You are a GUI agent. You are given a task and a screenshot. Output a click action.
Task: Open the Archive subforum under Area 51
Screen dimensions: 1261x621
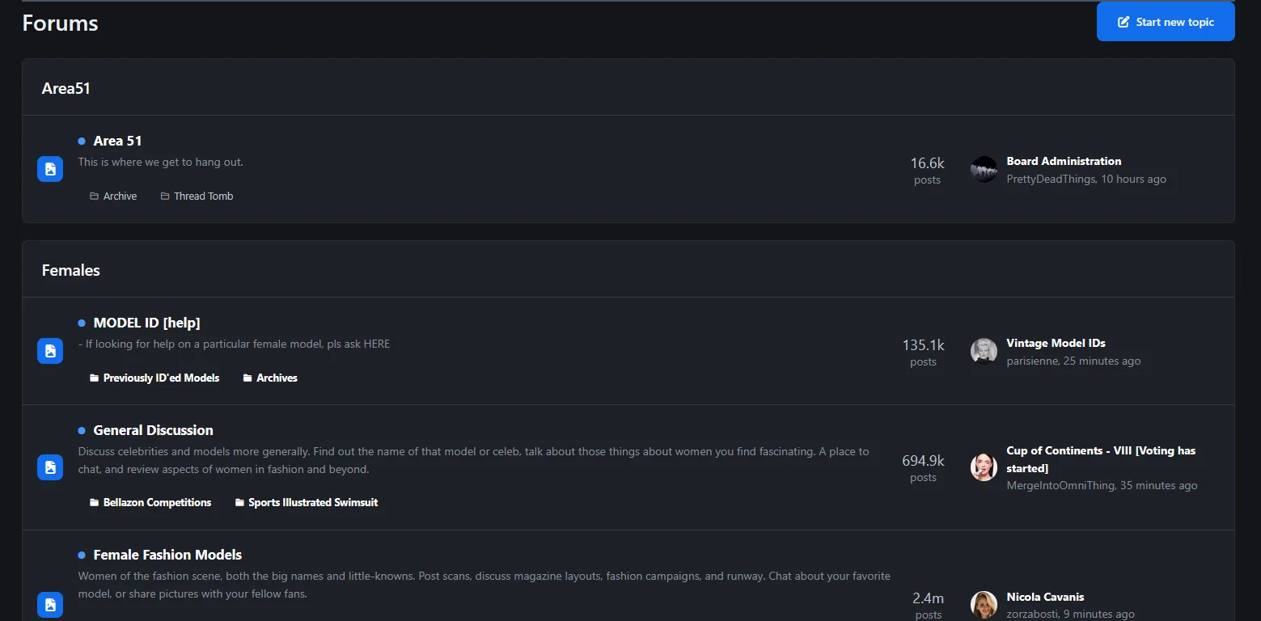coord(120,196)
